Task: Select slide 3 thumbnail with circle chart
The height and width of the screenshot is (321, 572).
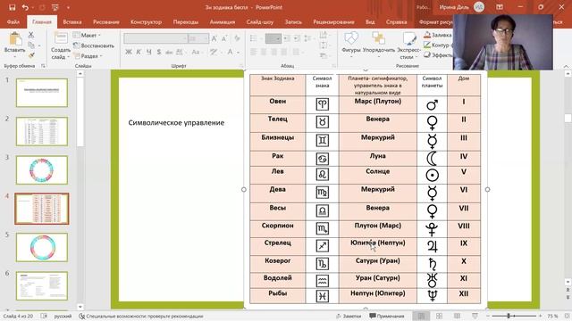Action: 42,170
